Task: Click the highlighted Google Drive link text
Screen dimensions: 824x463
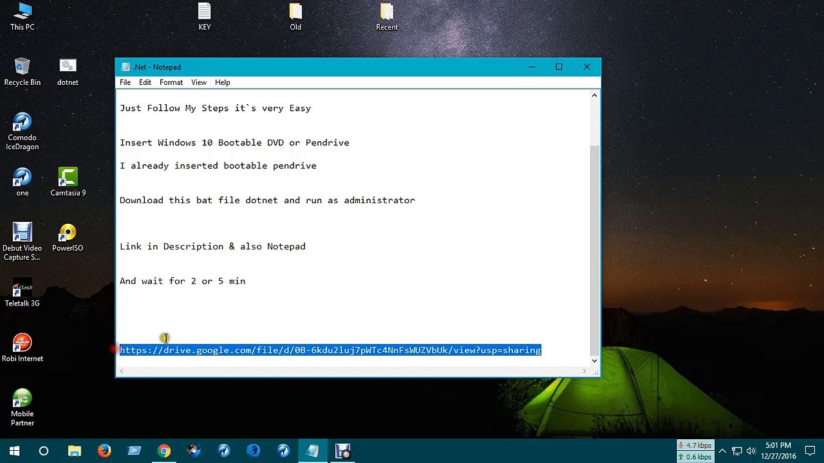Action: click(330, 350)
